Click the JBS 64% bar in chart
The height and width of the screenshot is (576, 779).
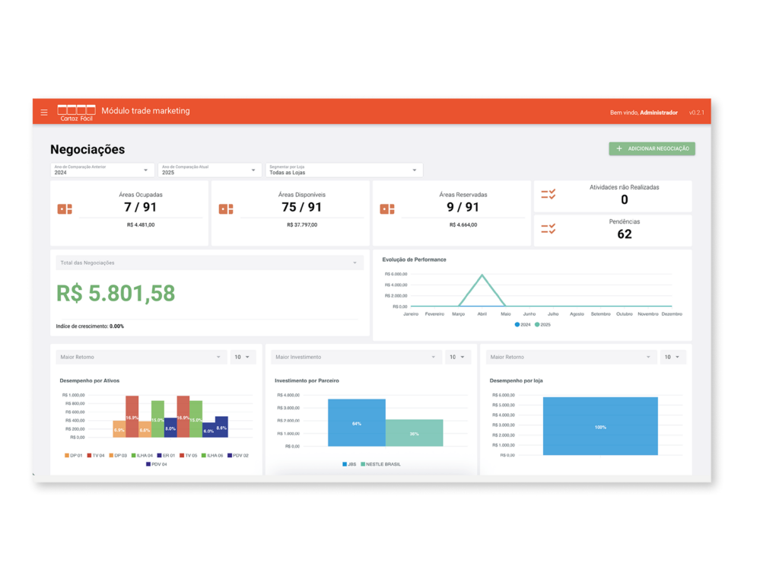point(356,423)
